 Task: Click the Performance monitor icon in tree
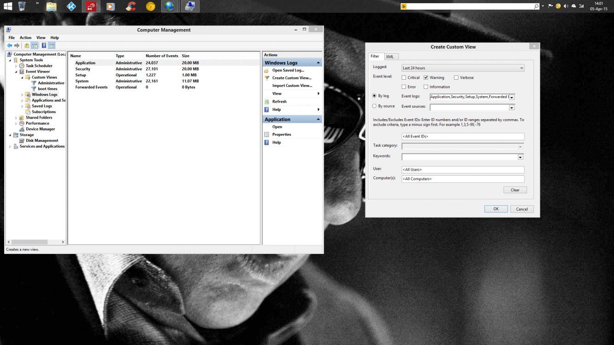coord(22,123)
